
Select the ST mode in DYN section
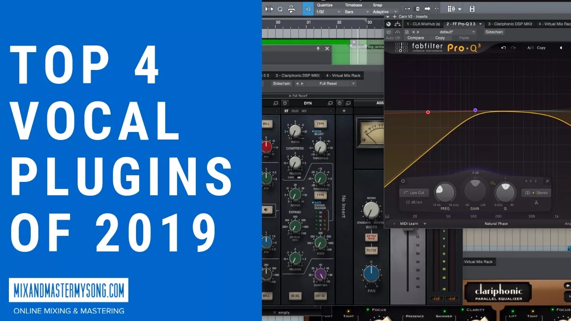(286, 111)
